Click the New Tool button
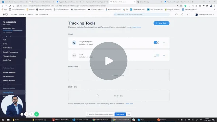The width and height of the screenshot is (217, 122). 161,23
